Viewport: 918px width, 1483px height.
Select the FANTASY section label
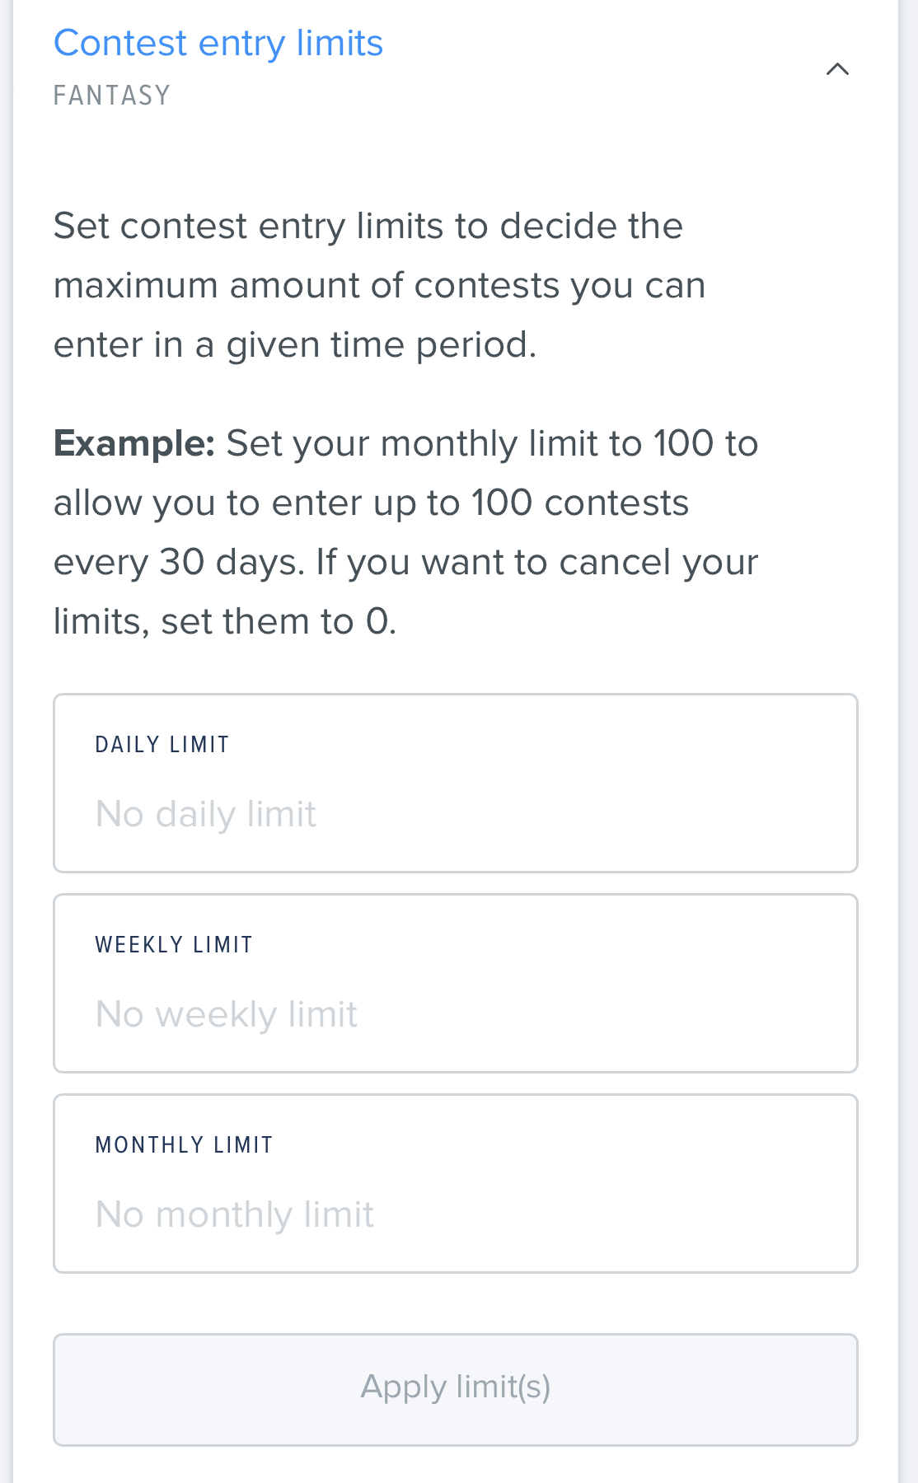111,95
